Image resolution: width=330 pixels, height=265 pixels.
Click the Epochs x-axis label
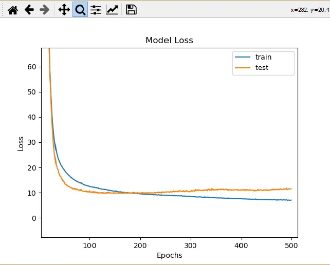pyautogui.click(x=170, y=255)
